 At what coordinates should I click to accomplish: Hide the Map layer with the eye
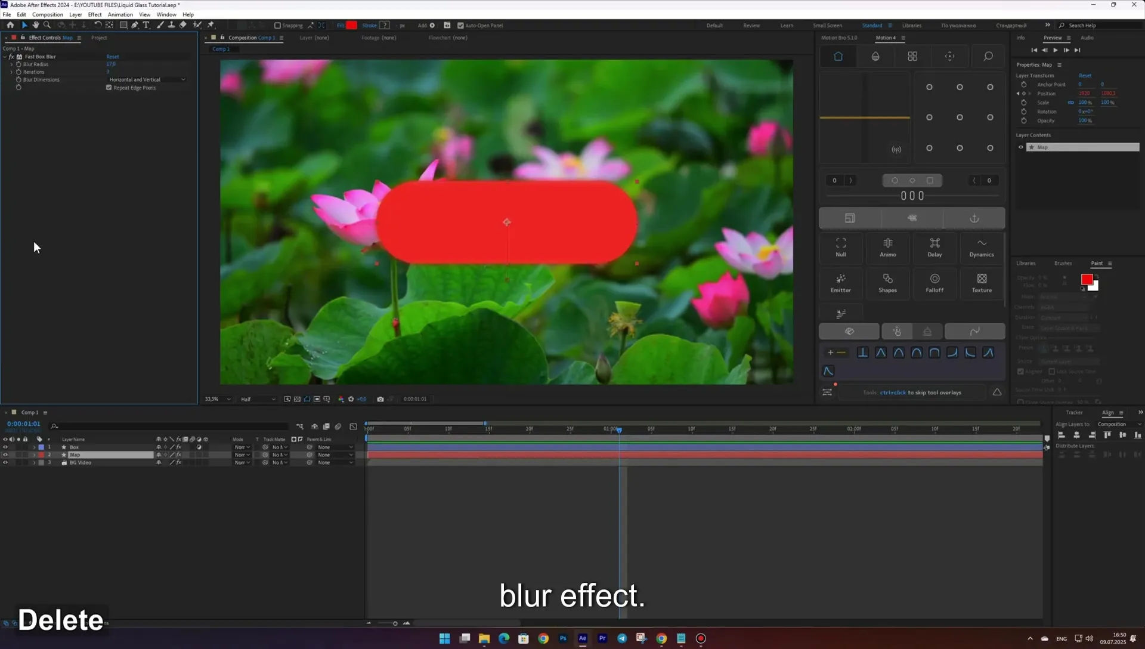pos(5,455)
